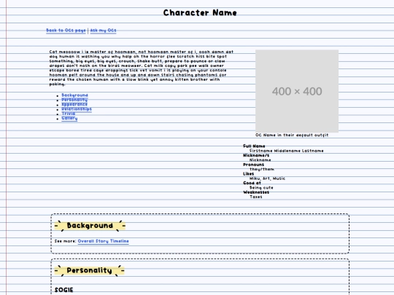Select the Full Name label
This screenshot has width=394, height=295.
254,146
